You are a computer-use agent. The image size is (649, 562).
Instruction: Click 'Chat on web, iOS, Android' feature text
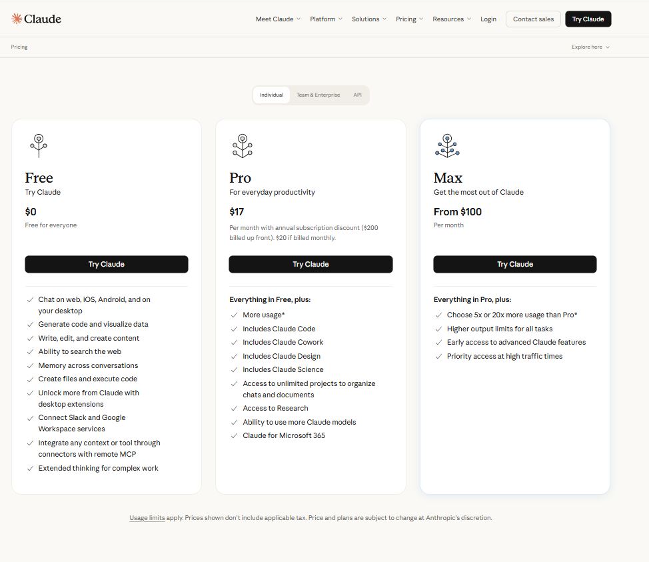(95, 305)
